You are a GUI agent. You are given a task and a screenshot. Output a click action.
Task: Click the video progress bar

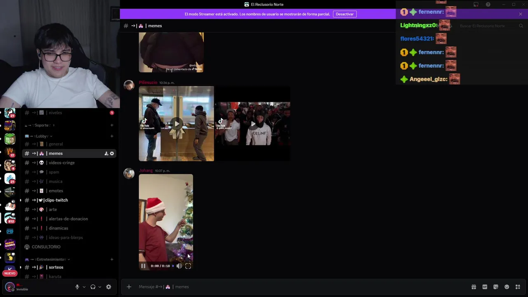pos(173,266)
